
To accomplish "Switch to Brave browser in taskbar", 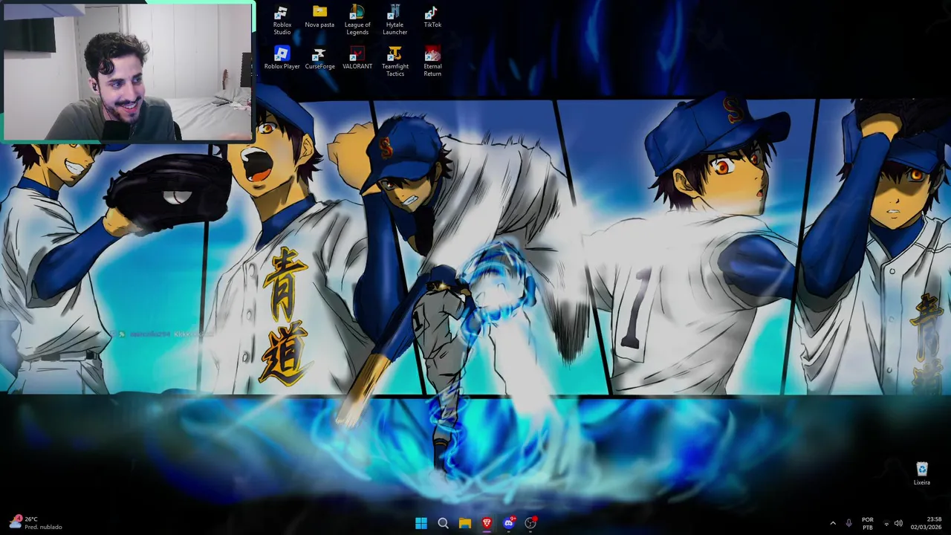I will click(x=487, y=523).
